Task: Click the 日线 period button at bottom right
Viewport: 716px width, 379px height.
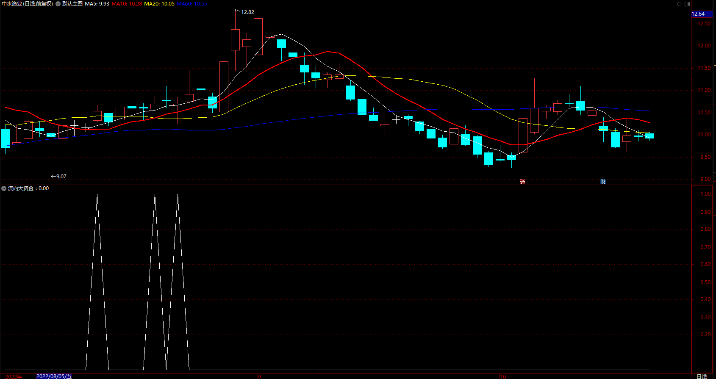Action: coord(702,376)
